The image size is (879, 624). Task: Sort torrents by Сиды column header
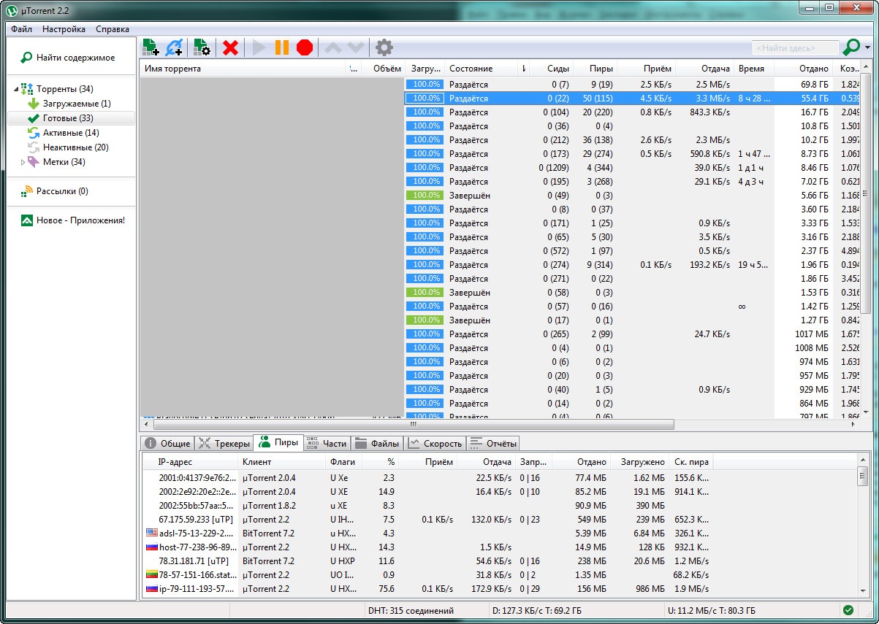click(x=551, y=69)
